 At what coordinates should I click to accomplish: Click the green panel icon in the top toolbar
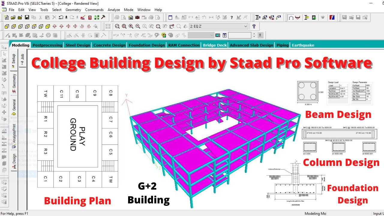pyautogui.click(x=313, y=17)
